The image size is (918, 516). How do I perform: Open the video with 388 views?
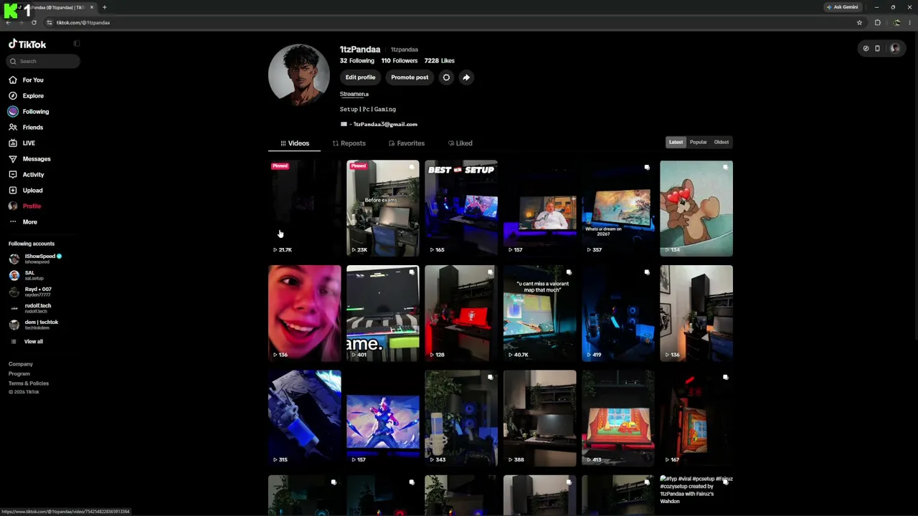tap(540, 418)
